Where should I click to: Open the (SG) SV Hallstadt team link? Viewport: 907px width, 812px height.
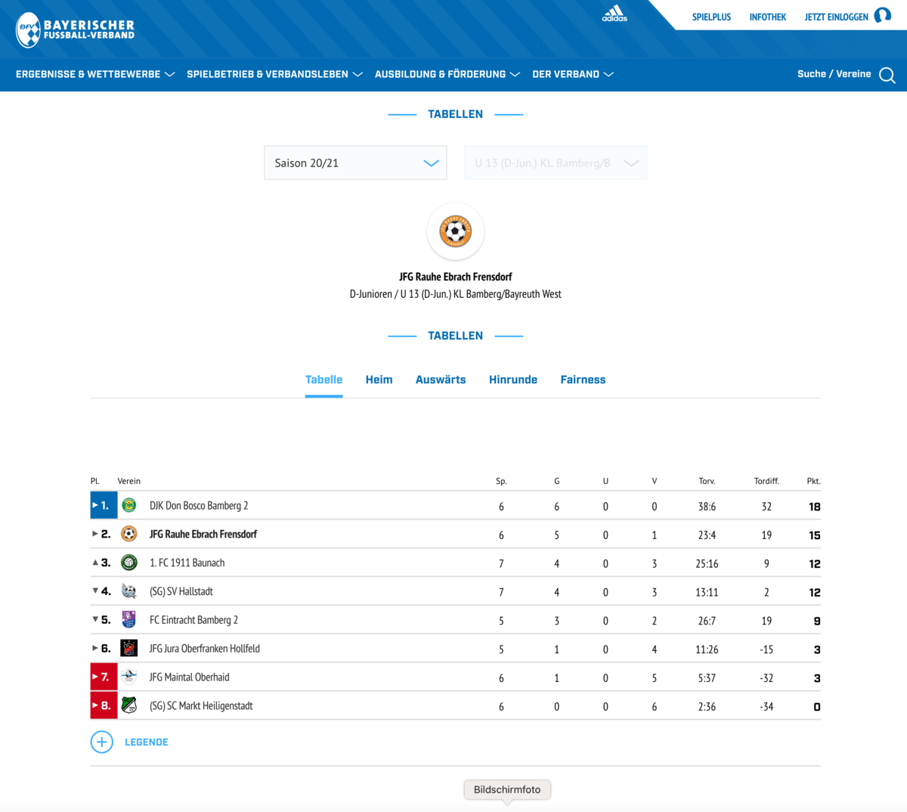(181, 592)
